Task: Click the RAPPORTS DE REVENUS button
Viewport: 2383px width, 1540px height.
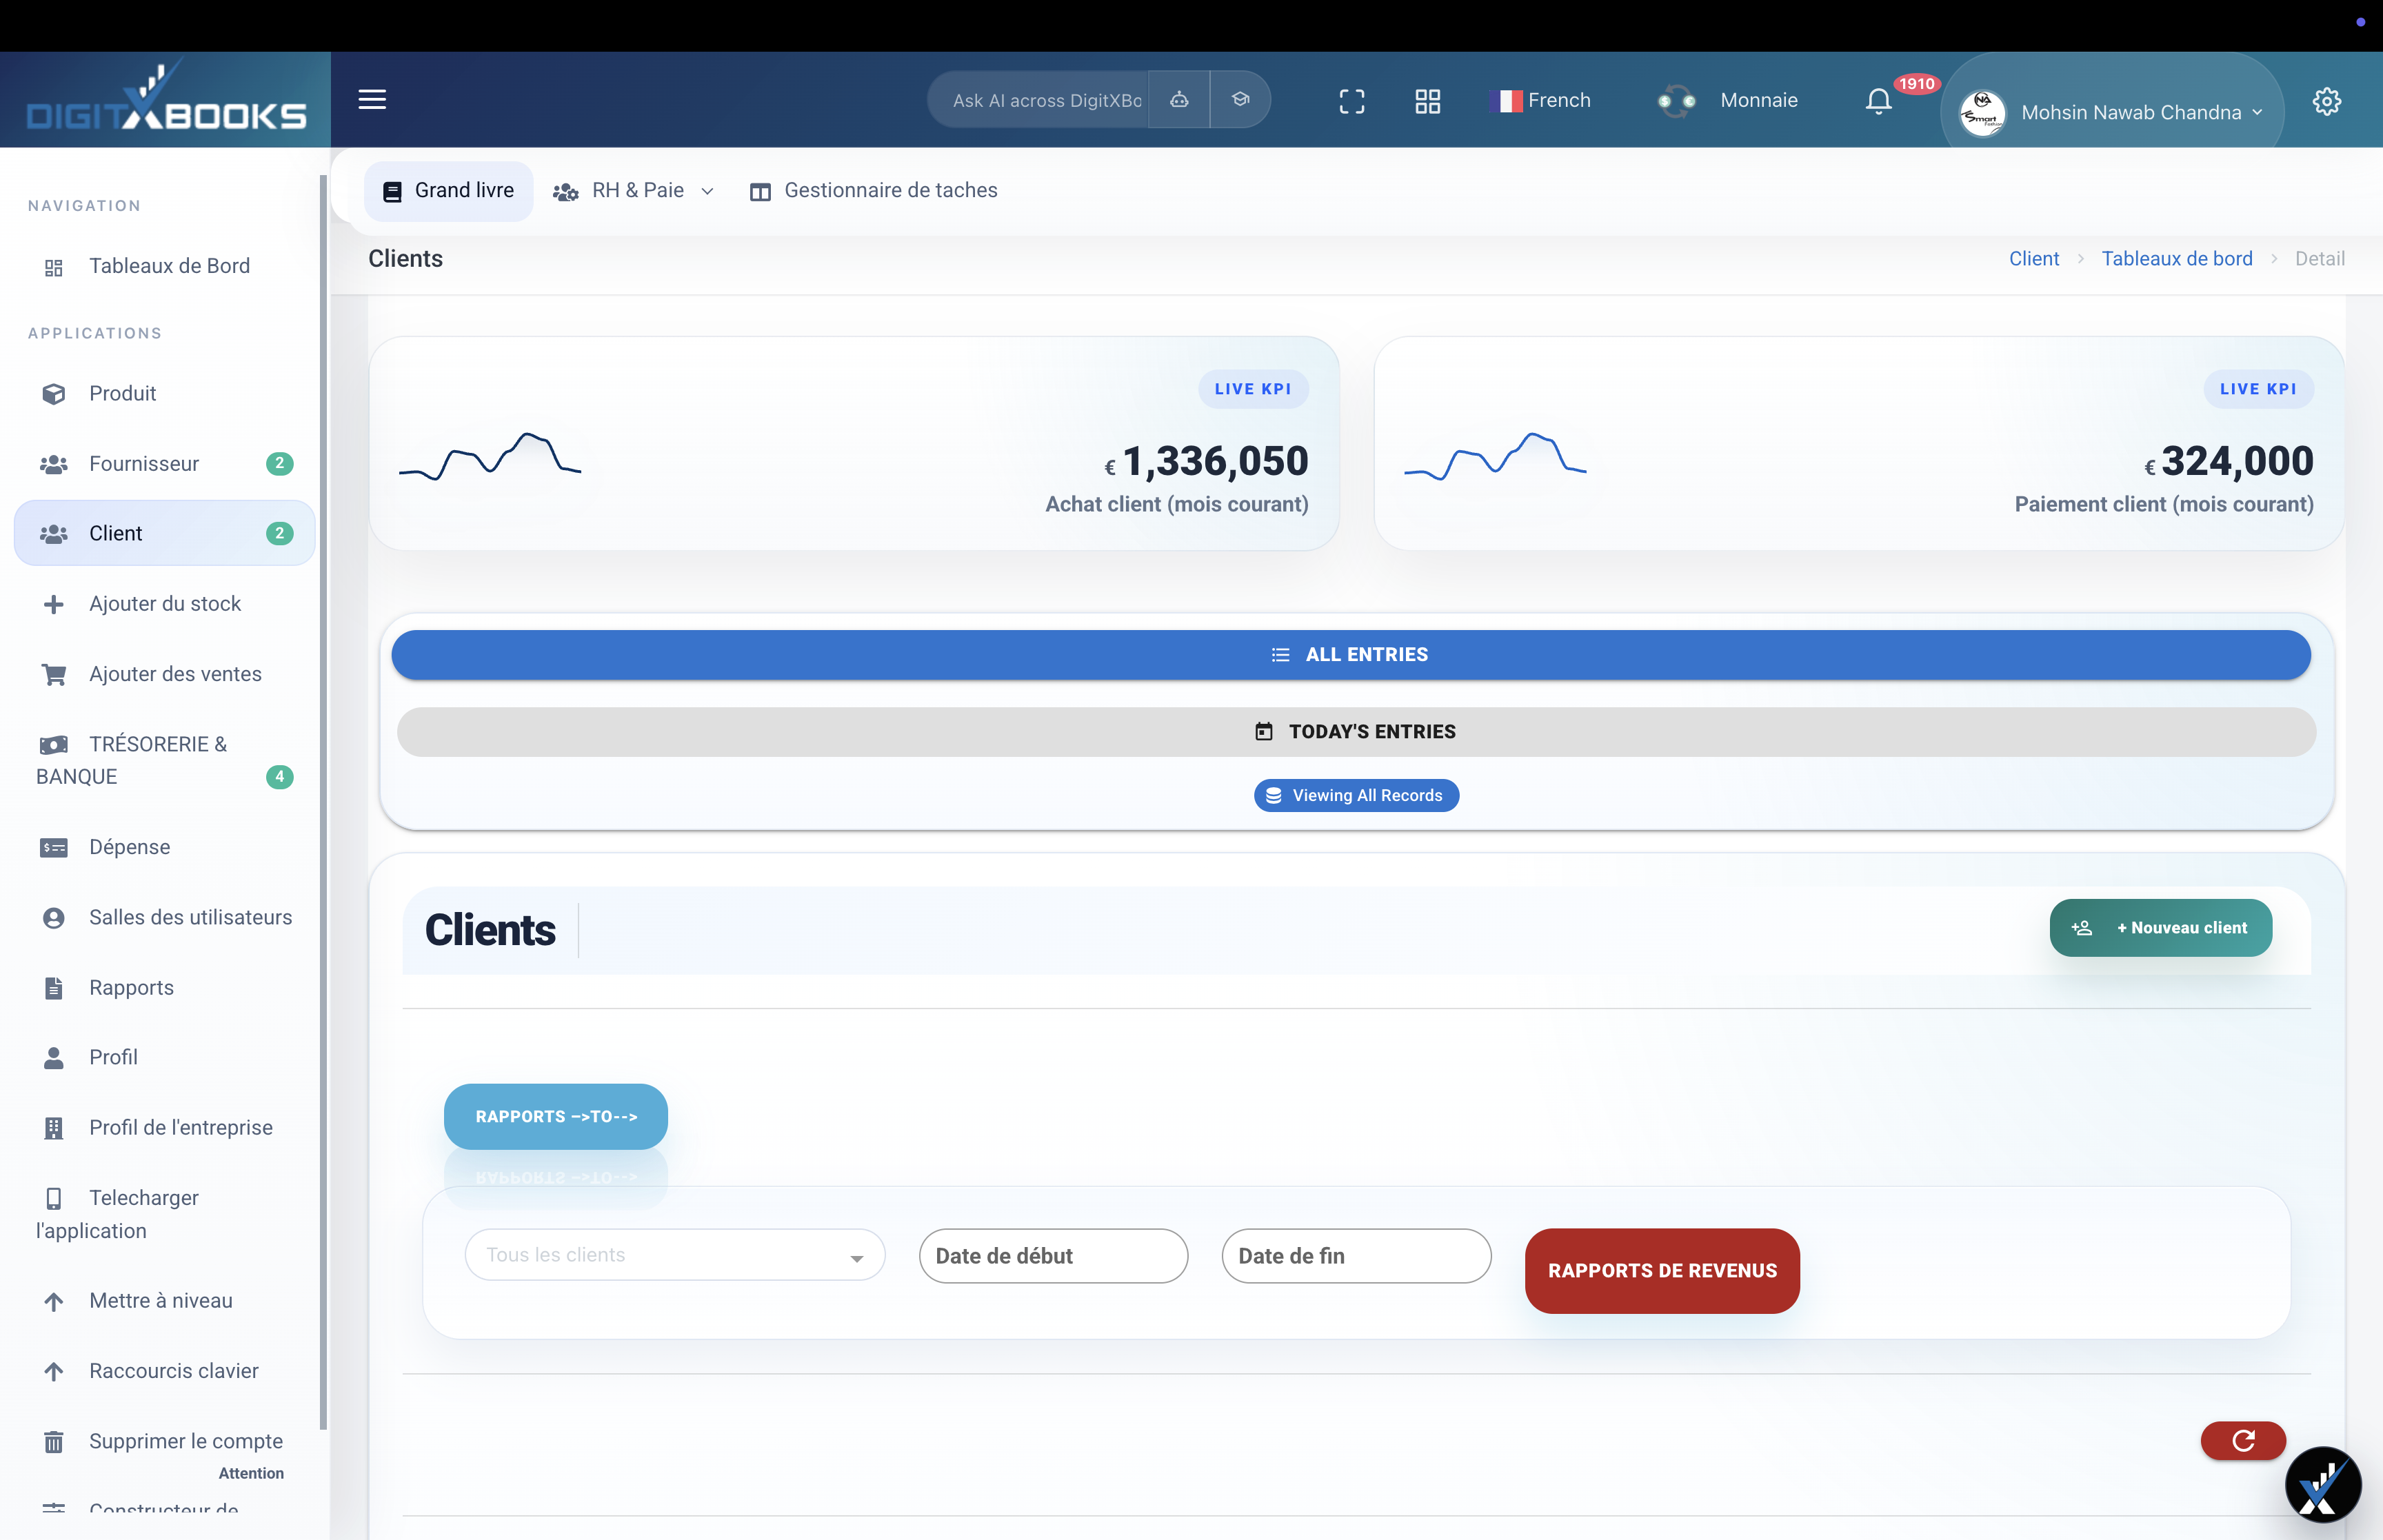Action: pos(1662,1270)
